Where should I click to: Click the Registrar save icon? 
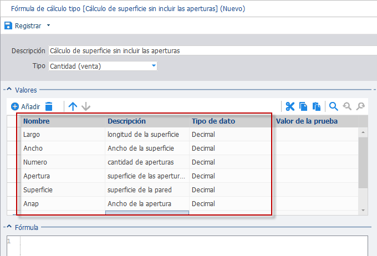(8, 25)
